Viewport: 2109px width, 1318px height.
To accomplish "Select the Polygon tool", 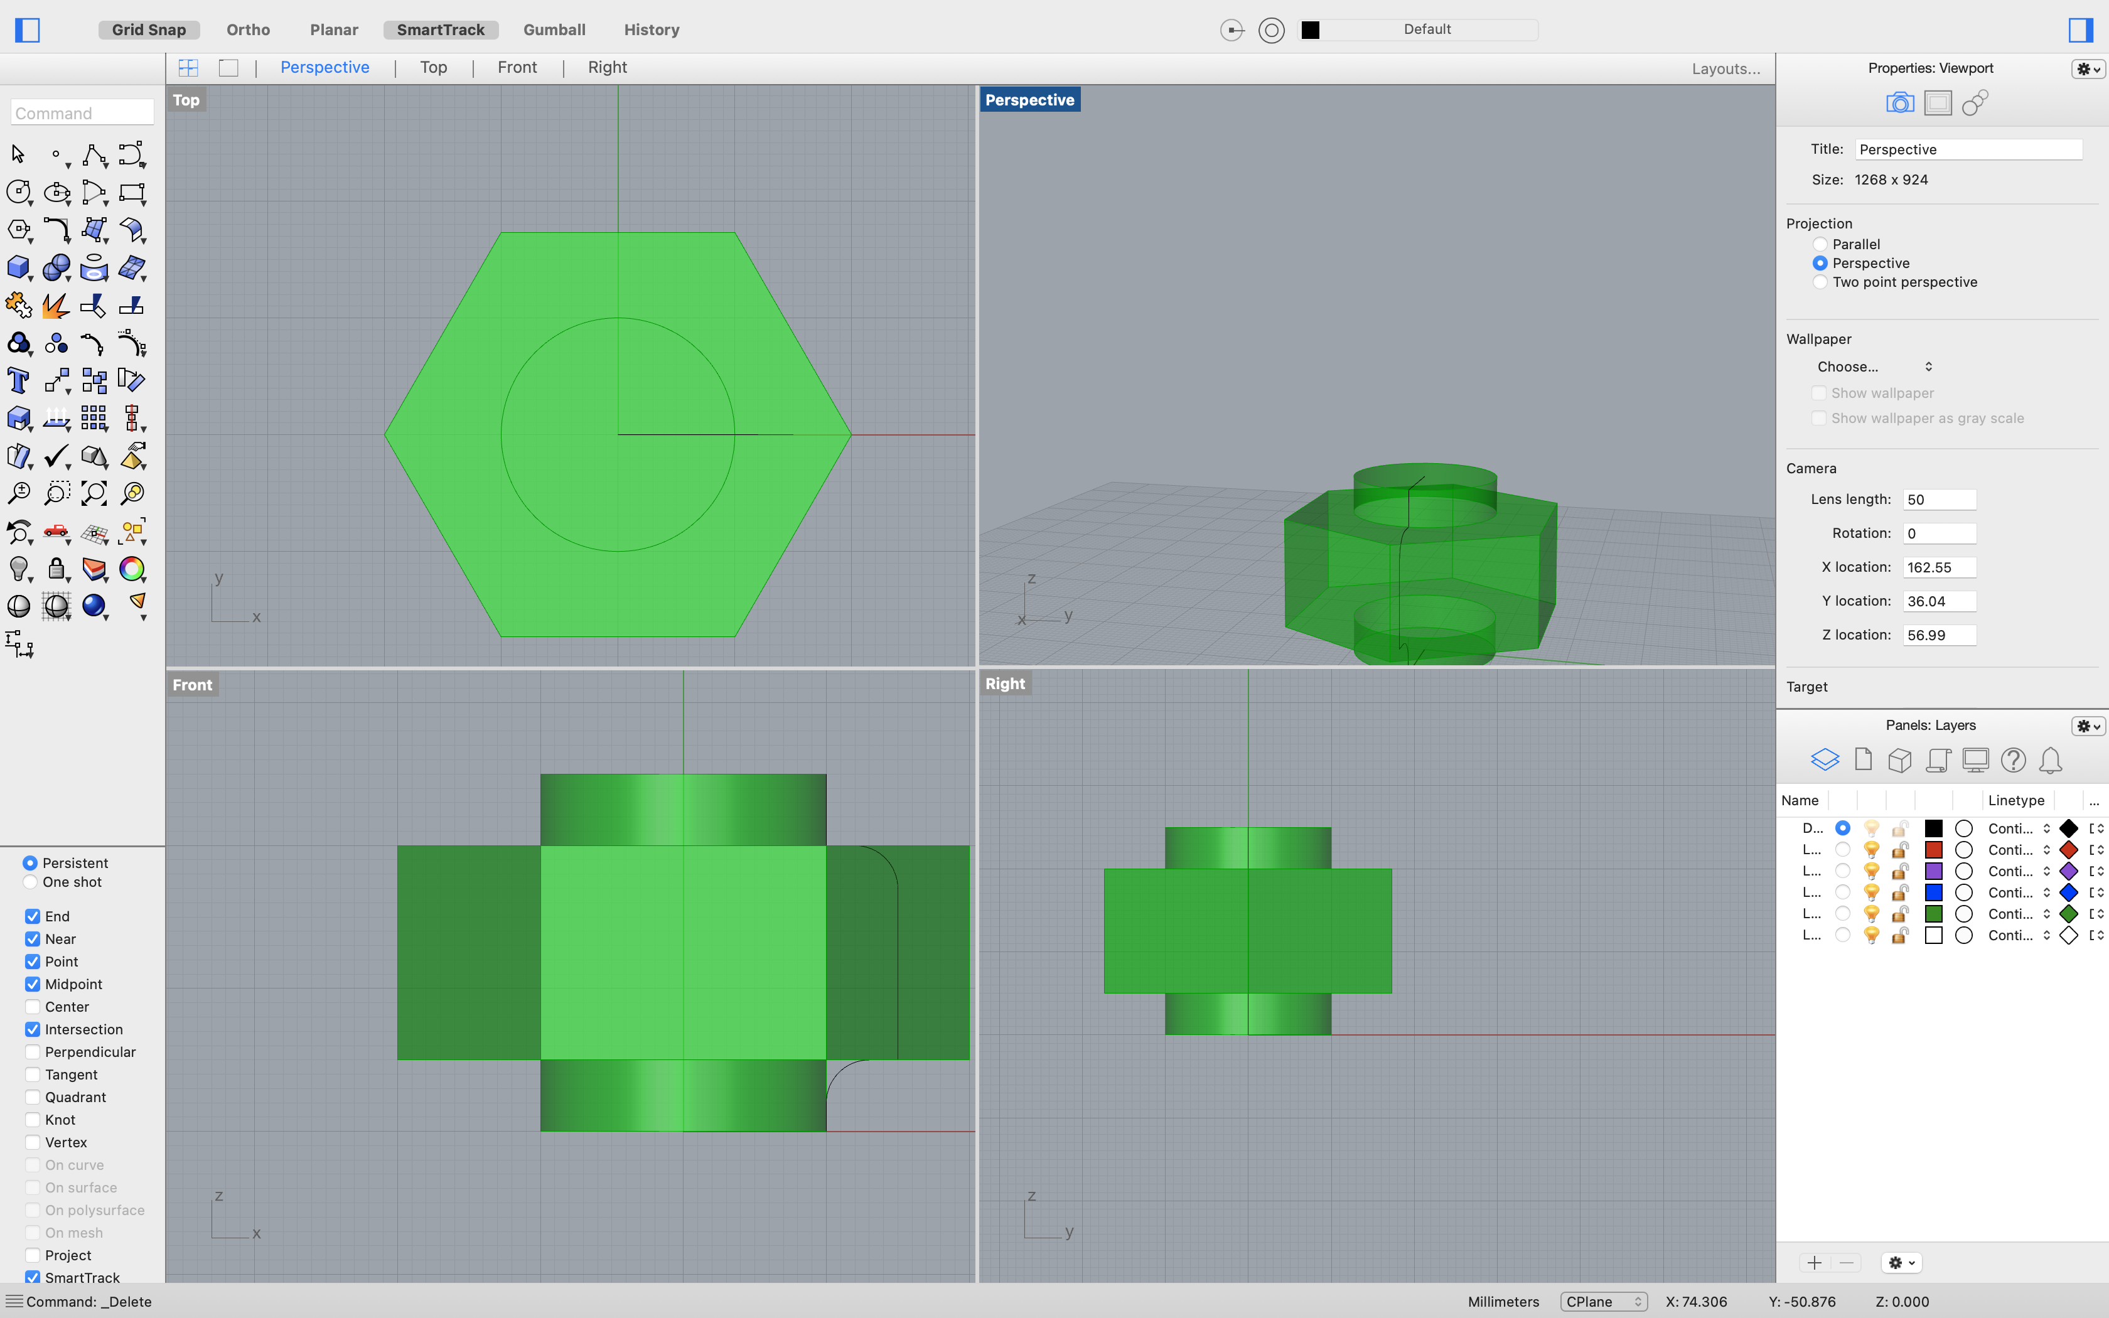I will 19,230.
